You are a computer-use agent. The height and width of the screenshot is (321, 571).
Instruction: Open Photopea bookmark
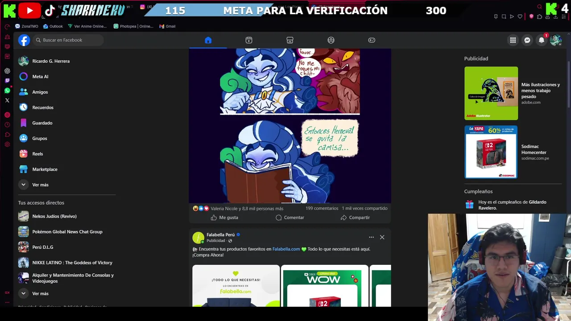click(x=133, y=26)
